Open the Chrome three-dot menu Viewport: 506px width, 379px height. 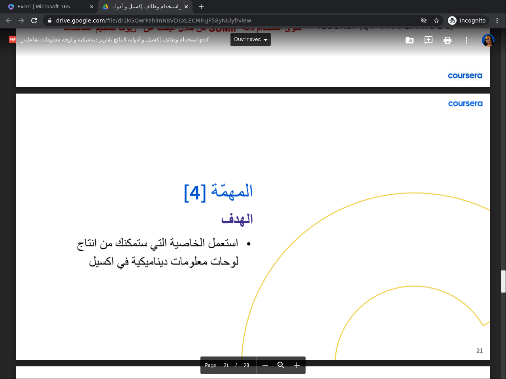[497, 21]
